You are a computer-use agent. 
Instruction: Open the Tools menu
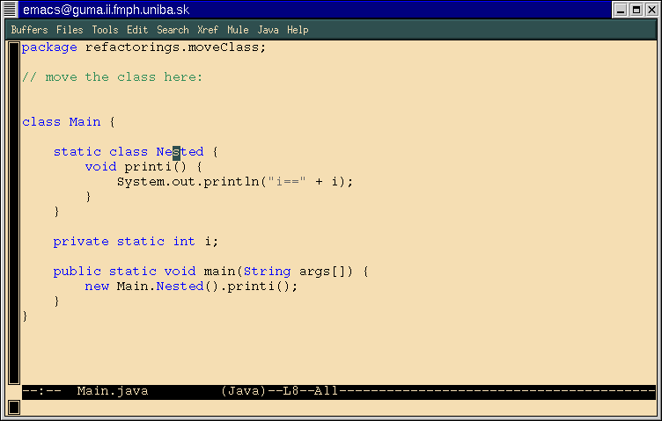pyautogui.click(x=105, y=30)
